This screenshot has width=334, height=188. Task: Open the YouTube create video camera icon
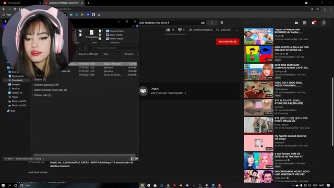click(296, 23)
